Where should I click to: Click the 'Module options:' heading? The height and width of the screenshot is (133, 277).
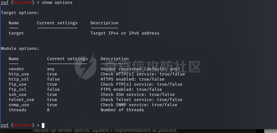(x=20, y=49)
